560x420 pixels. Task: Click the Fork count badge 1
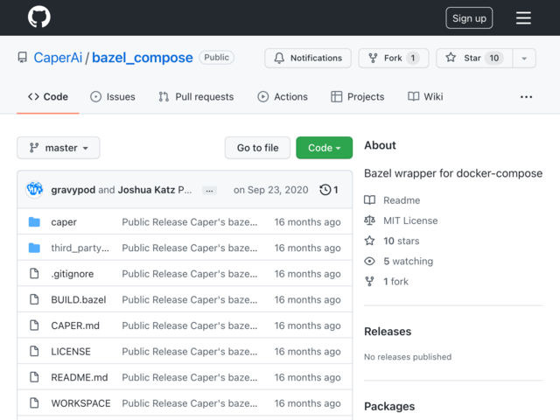click(x=413, y=58)
